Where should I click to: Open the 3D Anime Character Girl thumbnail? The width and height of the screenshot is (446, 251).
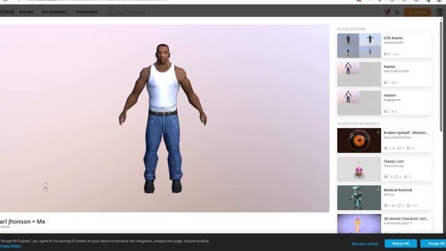point(359,224)
